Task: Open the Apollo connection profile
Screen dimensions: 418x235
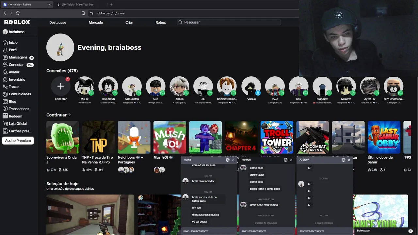Action: [x=179, y=86]
